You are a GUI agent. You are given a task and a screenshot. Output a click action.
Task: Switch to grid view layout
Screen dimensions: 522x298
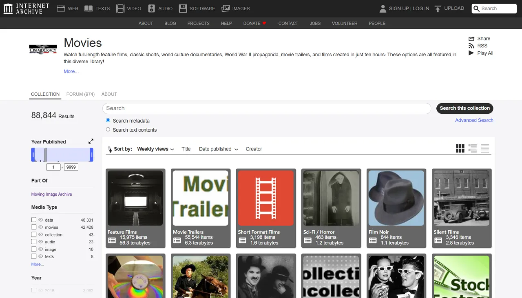(460, 148)
